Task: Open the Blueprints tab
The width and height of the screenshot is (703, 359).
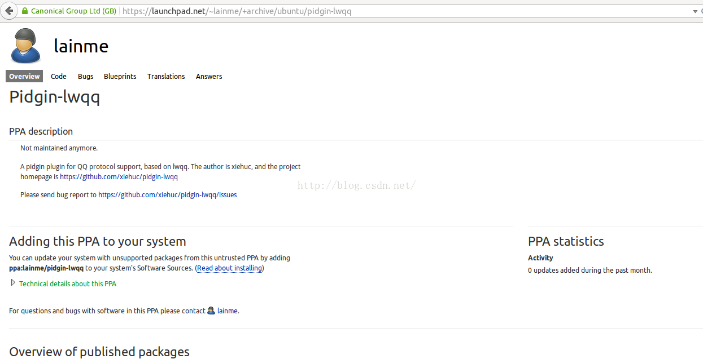Action: (x=120, y=76)
